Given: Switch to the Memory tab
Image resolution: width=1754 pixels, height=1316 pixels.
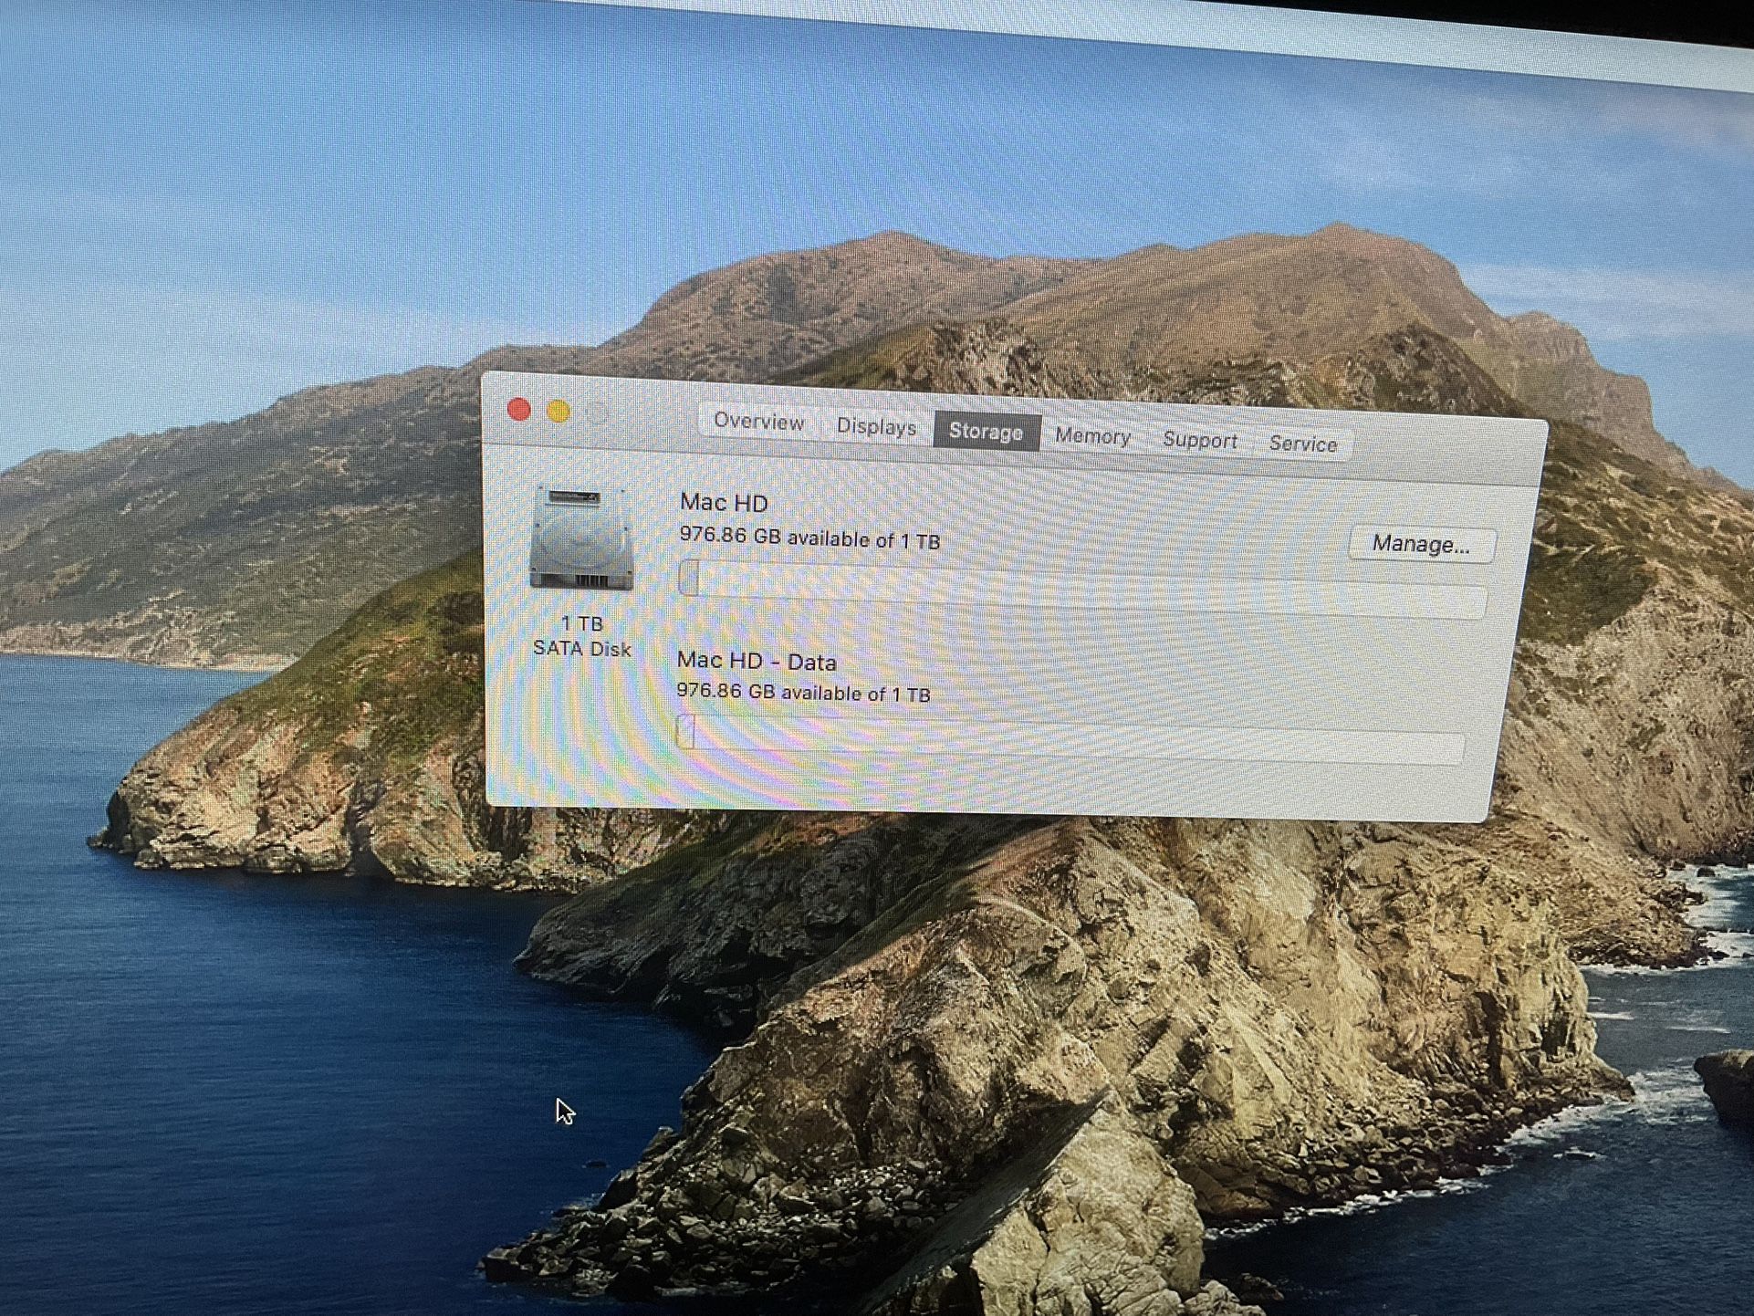Looking at the screenshot, I should pos(1092,437).
